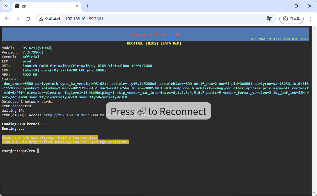Image resolution: width=317 pixels, height=196 pixels.
Task: Open the 게스트 profile button
Action: [291, 19]
